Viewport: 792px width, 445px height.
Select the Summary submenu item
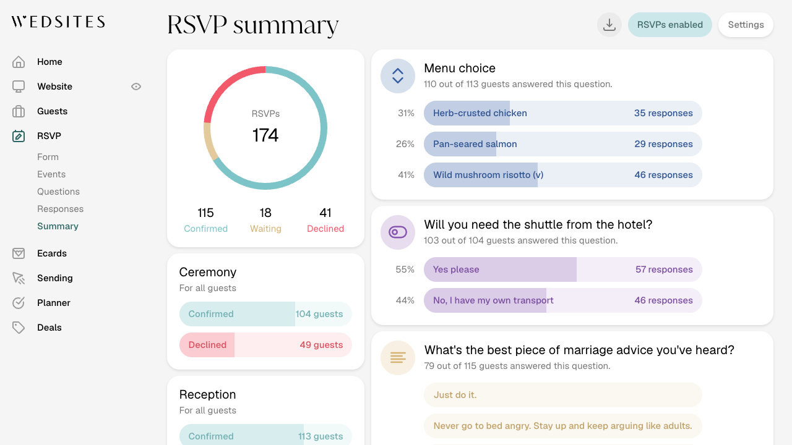(x=58, y=226)
